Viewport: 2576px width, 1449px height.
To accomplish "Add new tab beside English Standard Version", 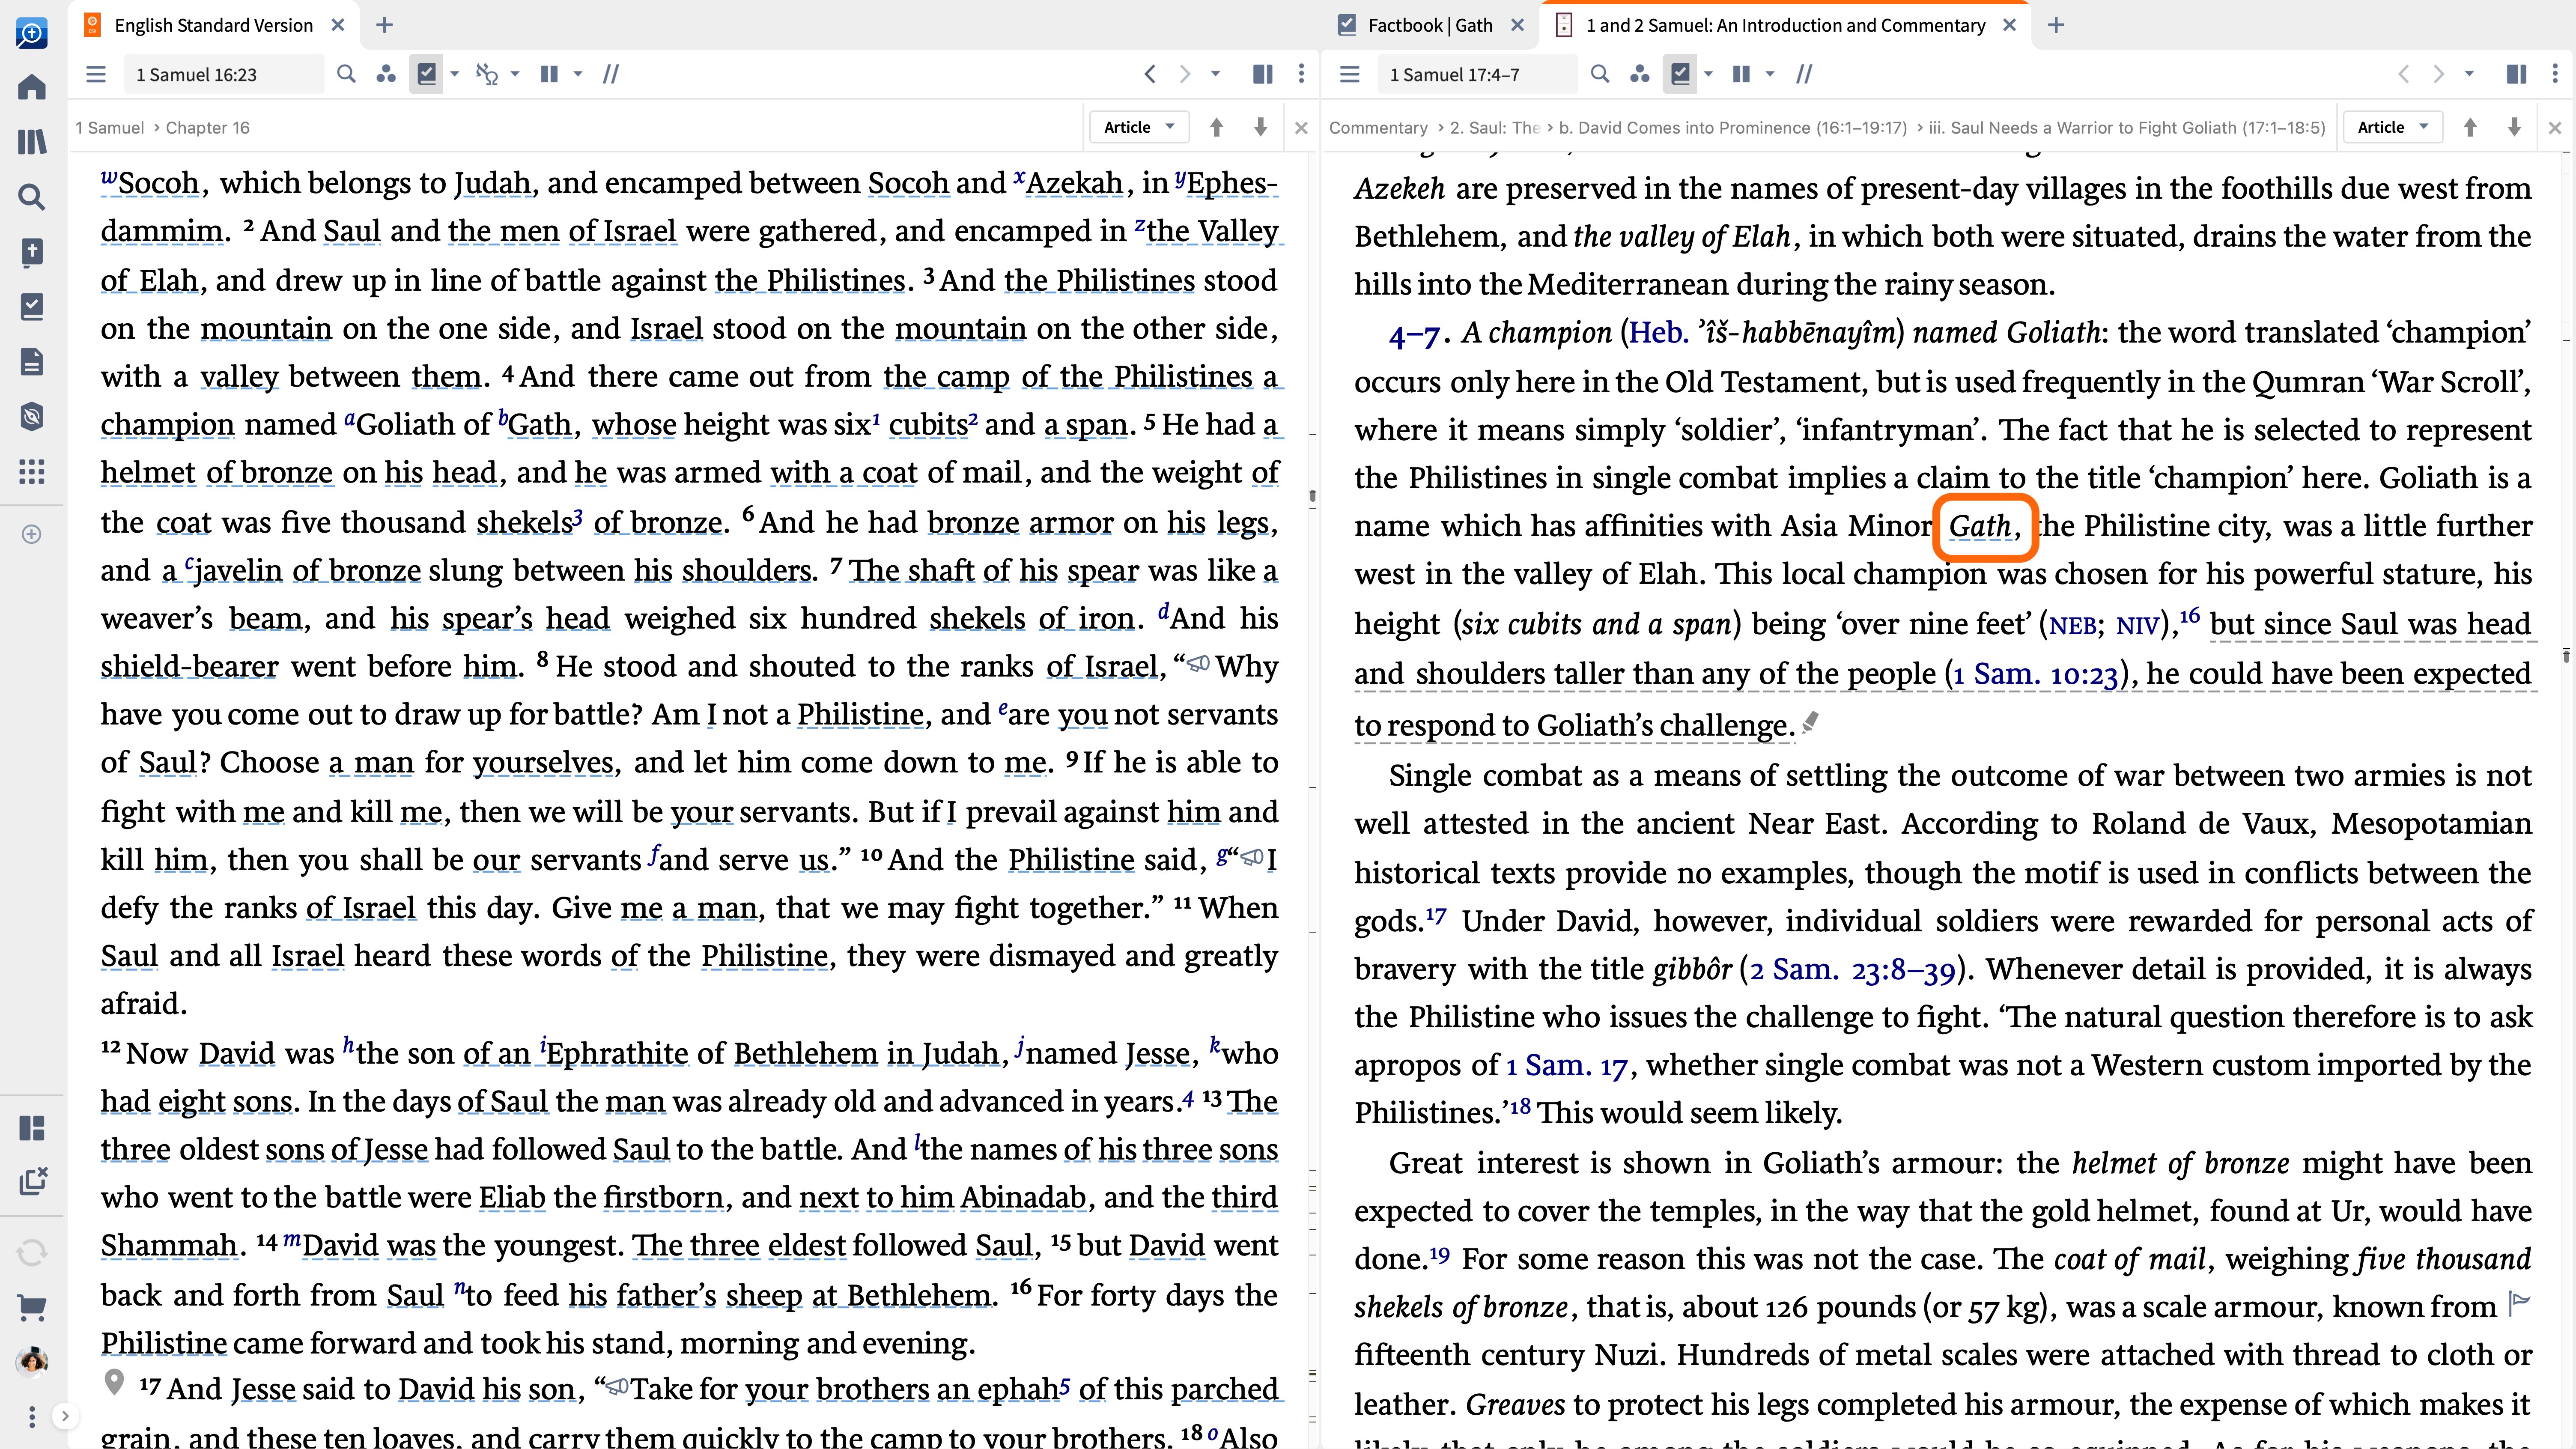I will [384, 25].
